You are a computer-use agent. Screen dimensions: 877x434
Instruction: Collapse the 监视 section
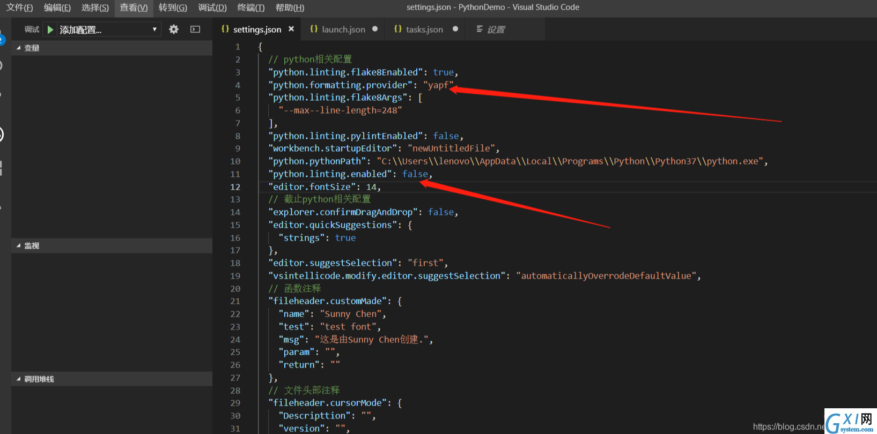[x=112, y=245]
